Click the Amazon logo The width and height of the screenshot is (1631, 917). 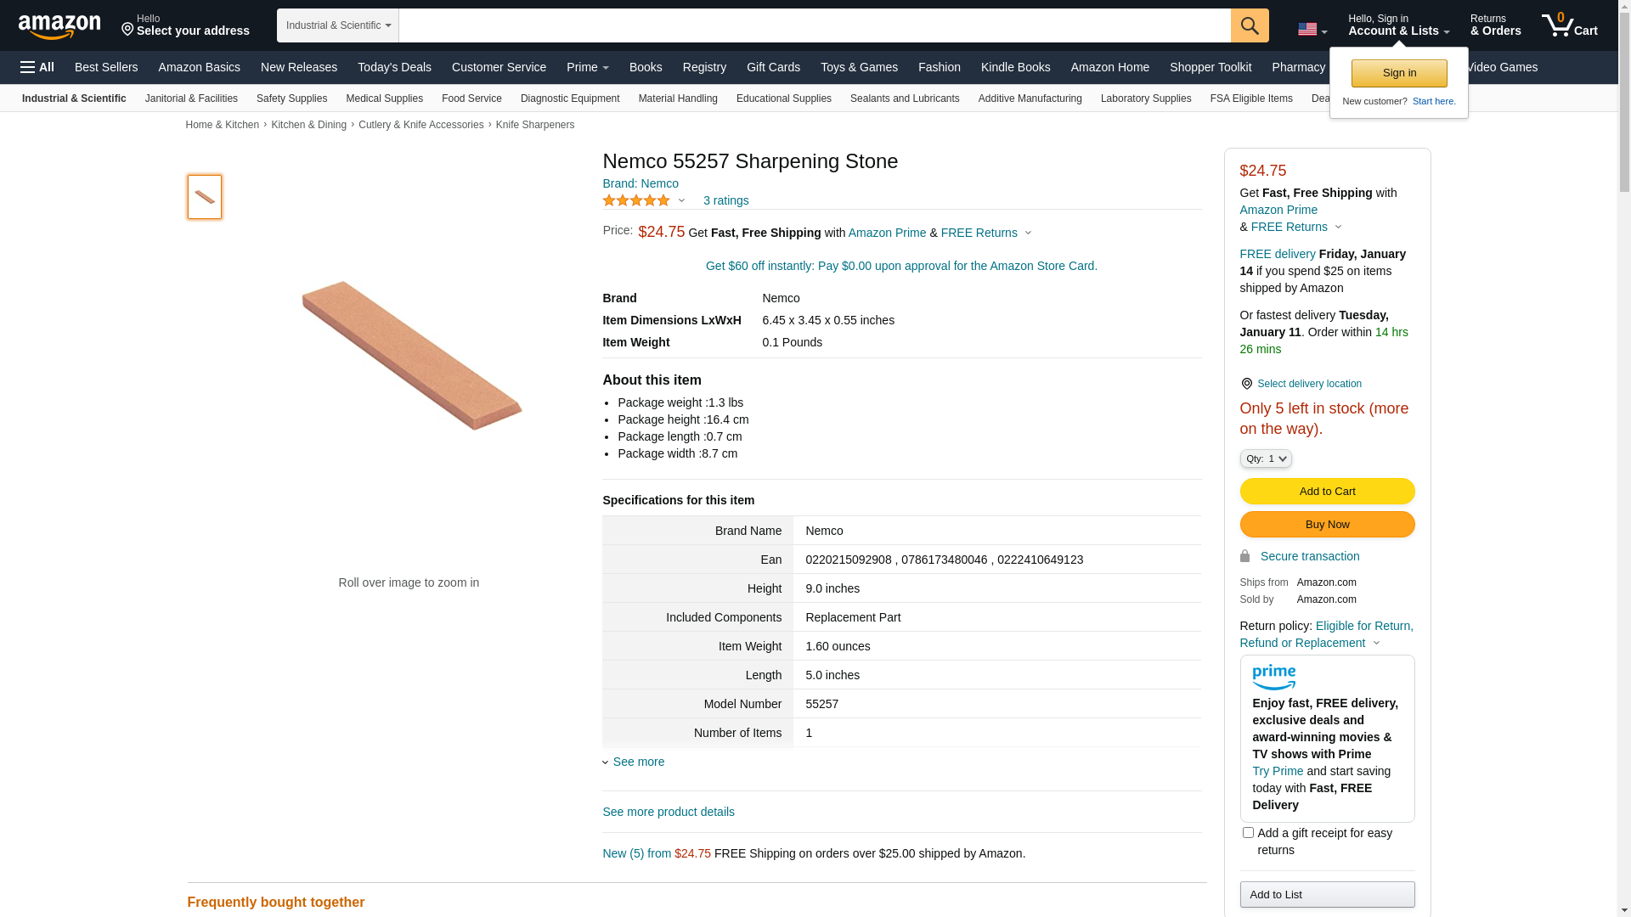59,26
